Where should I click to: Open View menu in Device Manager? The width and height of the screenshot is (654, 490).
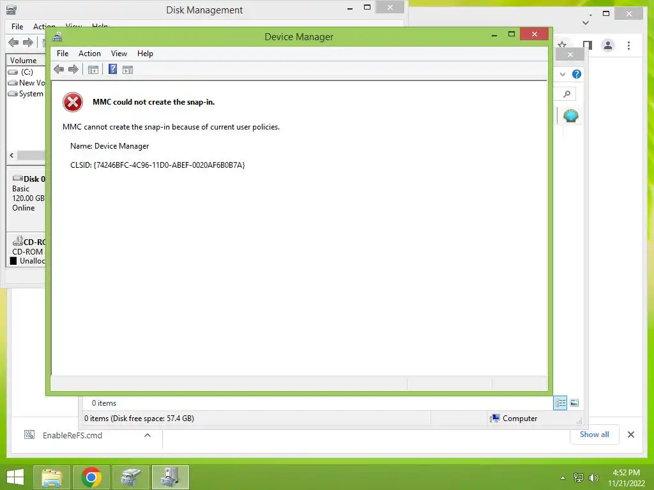click(x=119, y=54)
